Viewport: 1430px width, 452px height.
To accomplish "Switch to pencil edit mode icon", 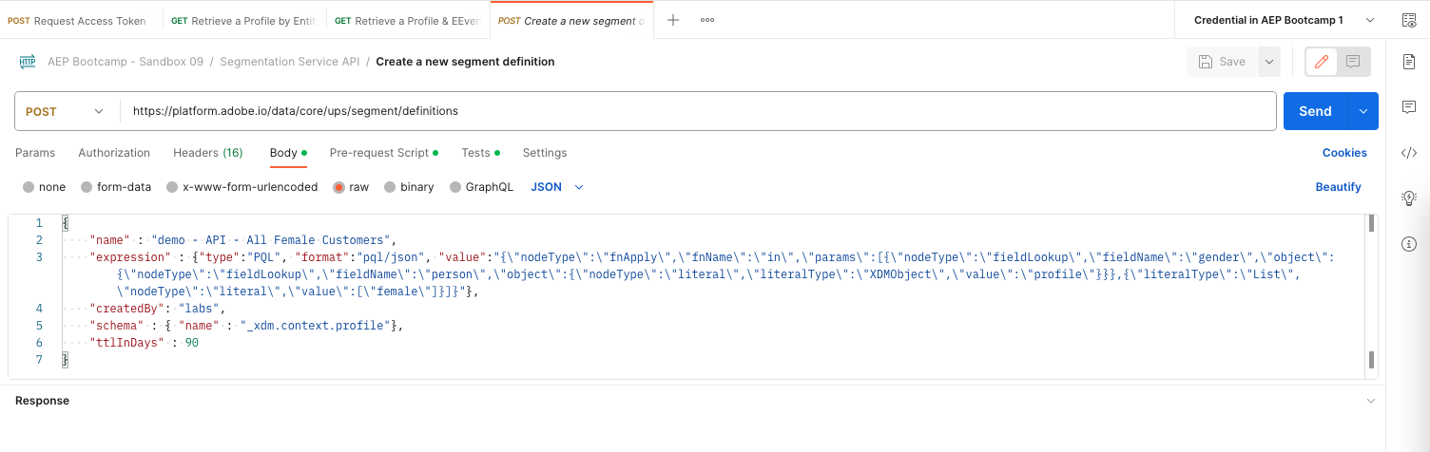I will point(1321,62).
